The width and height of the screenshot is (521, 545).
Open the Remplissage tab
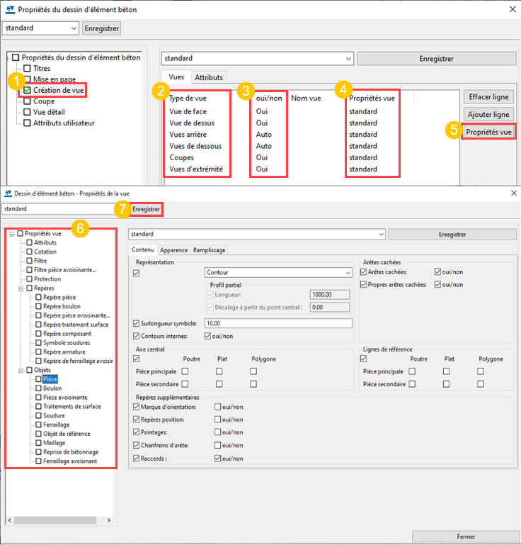coord(210,250)
